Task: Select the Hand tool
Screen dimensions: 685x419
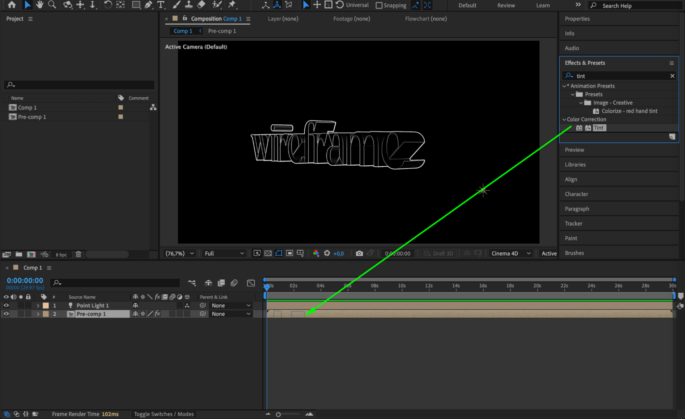Action: tap(40, 5)
